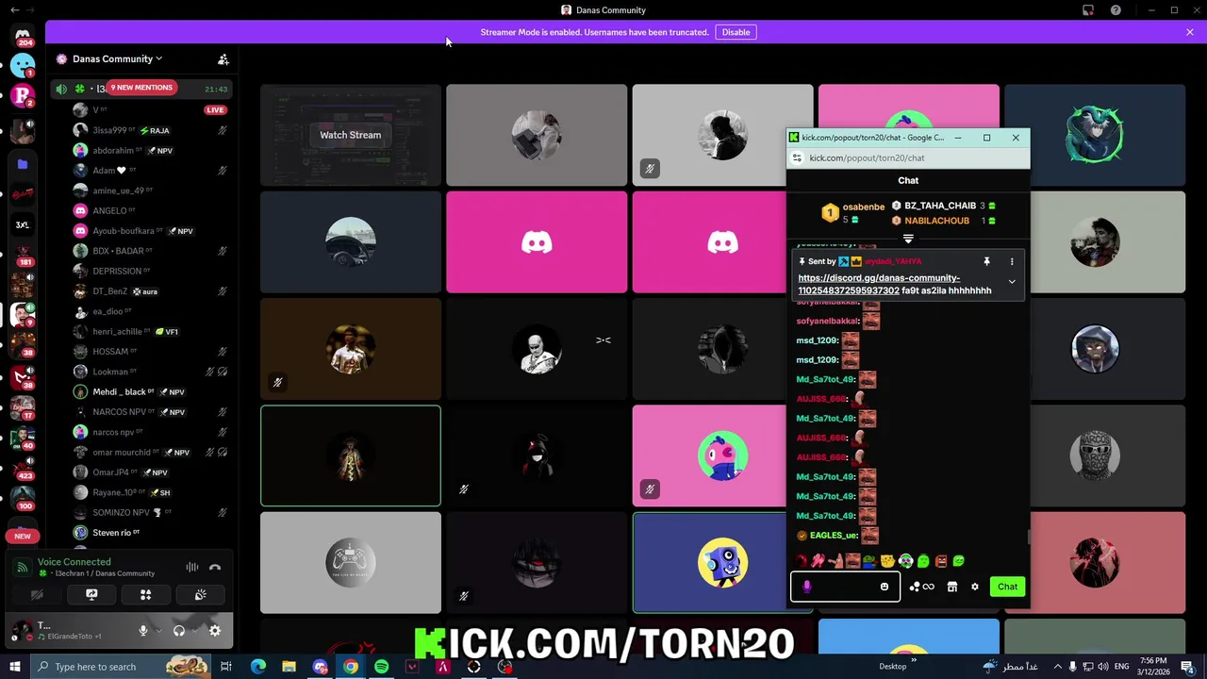Screen dimensions: 1207x679
Task: Open the emoji picker in chat input
Action: (x=885, y=587)
